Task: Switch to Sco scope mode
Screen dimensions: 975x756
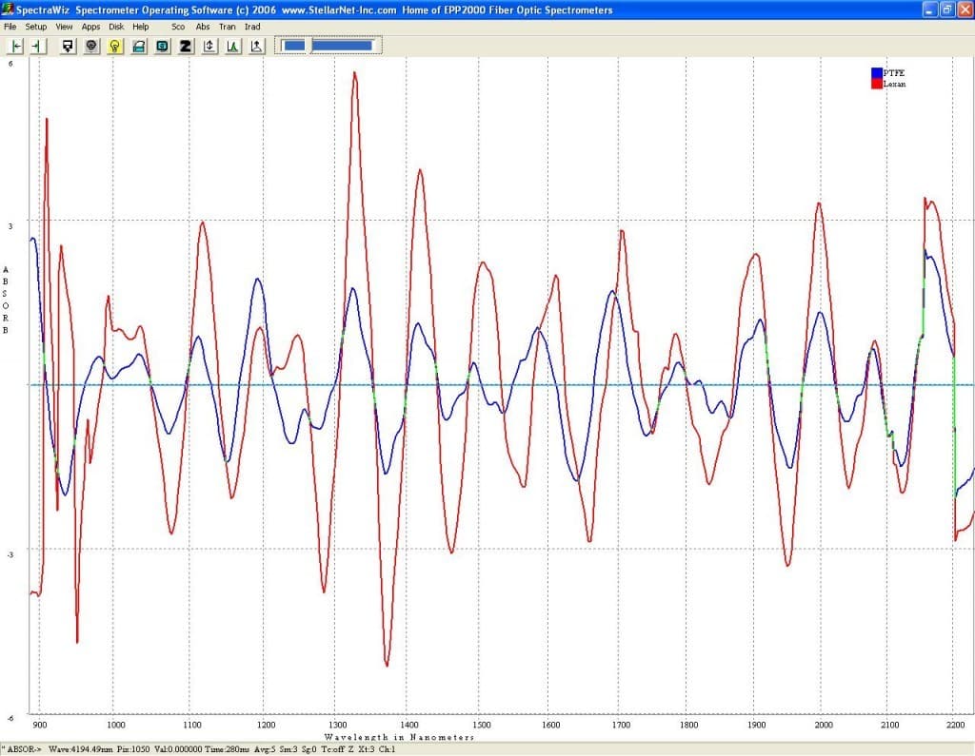Action: point(178,27)
